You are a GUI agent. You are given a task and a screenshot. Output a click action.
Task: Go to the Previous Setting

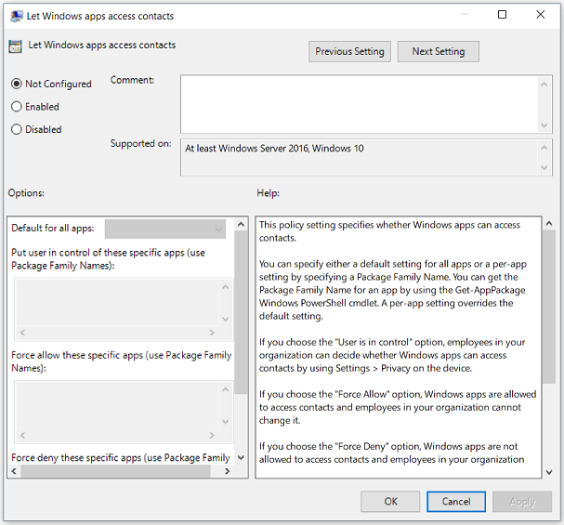point(349,51)
